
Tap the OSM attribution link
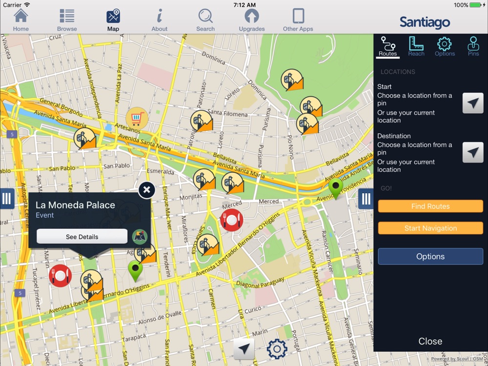pos(478,359)
